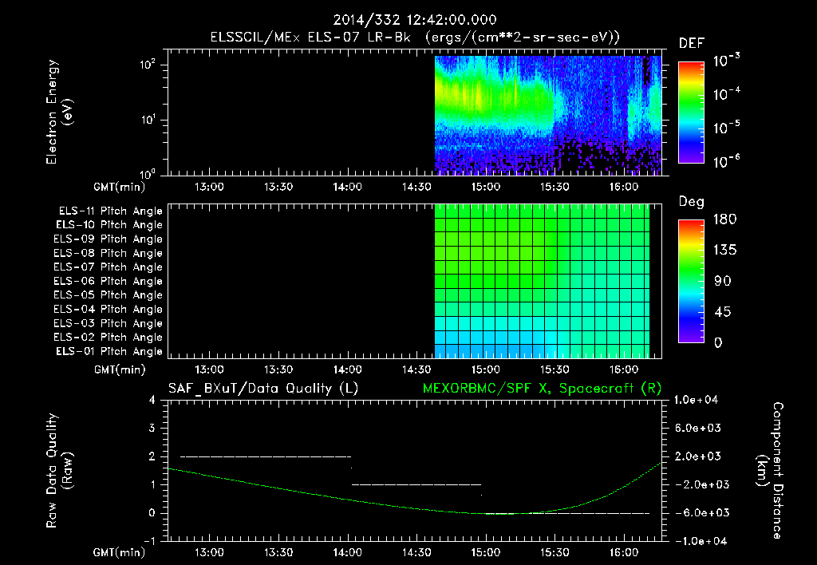
Task: Click the 10^-5 tick on DEF colorbar
Action: pos(726,128)
